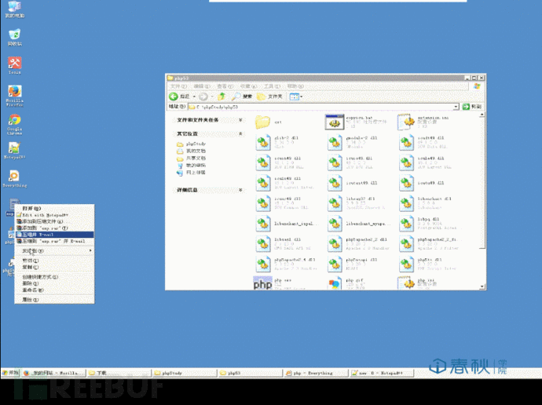Select php5ts.dll file
The image size is (542, 405).
click(x=427, y=265)
